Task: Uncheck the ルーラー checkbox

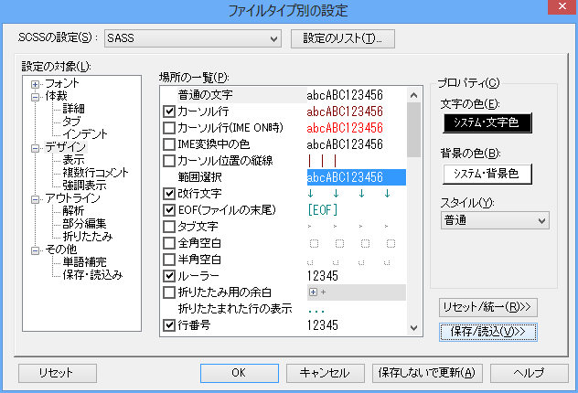Action: coord(169,275)
